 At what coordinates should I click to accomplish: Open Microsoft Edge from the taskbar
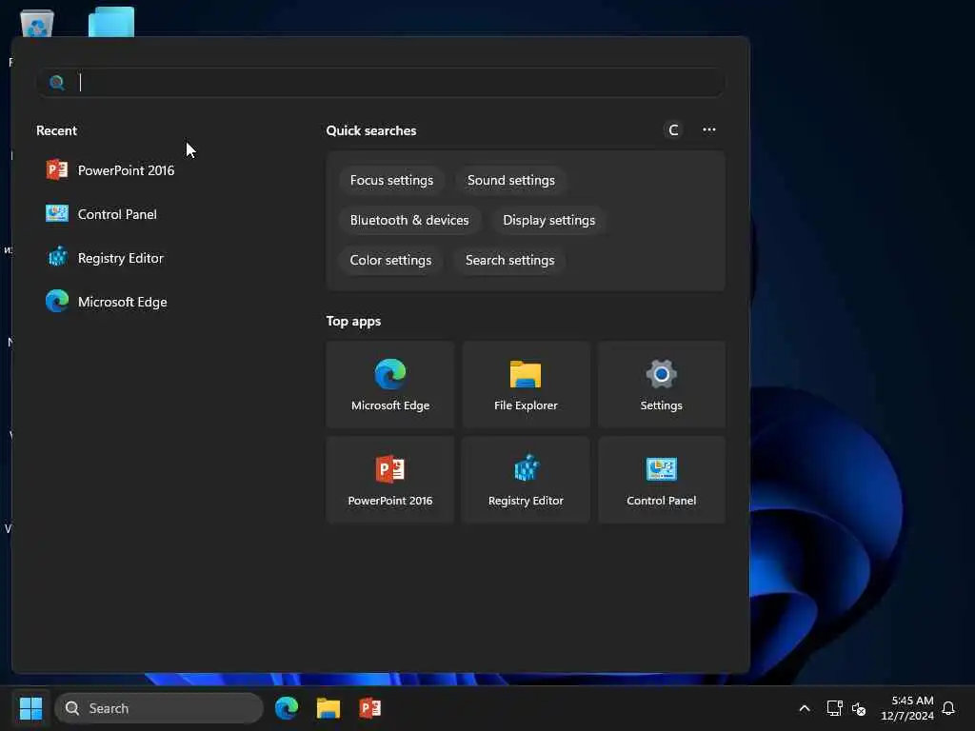[x=287, y=708]
